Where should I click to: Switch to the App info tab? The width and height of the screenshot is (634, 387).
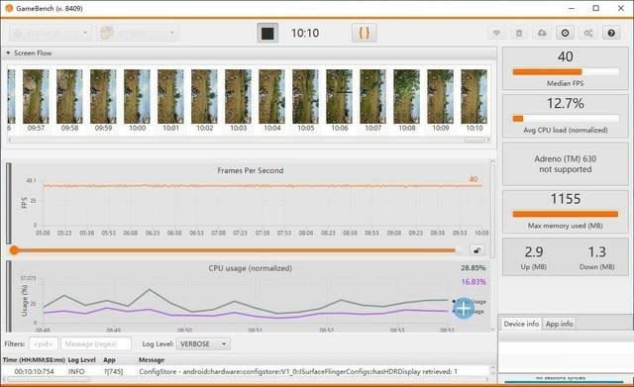(x=559, y=324)
